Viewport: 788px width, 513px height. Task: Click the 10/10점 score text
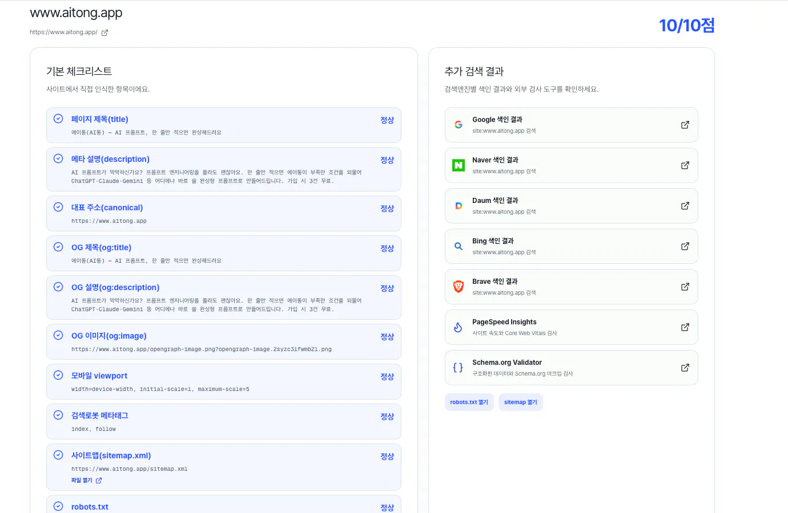point(687,25)
